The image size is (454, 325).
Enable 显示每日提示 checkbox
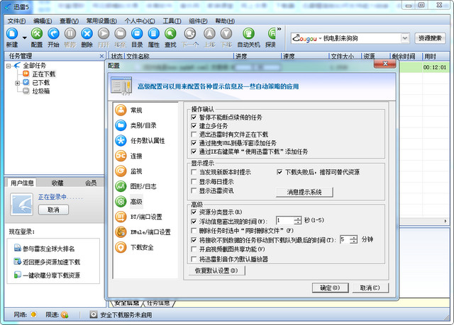(x=194, y=182)
